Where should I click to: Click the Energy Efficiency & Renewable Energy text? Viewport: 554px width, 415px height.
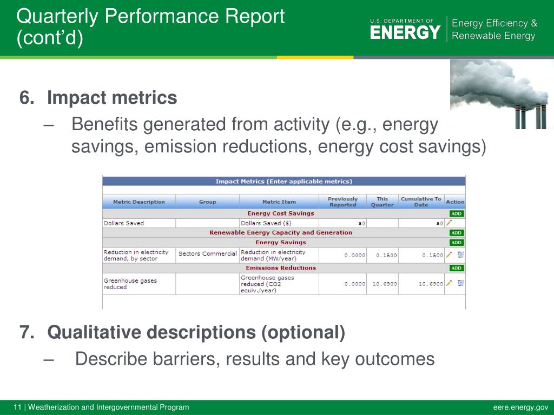(494, 29)
